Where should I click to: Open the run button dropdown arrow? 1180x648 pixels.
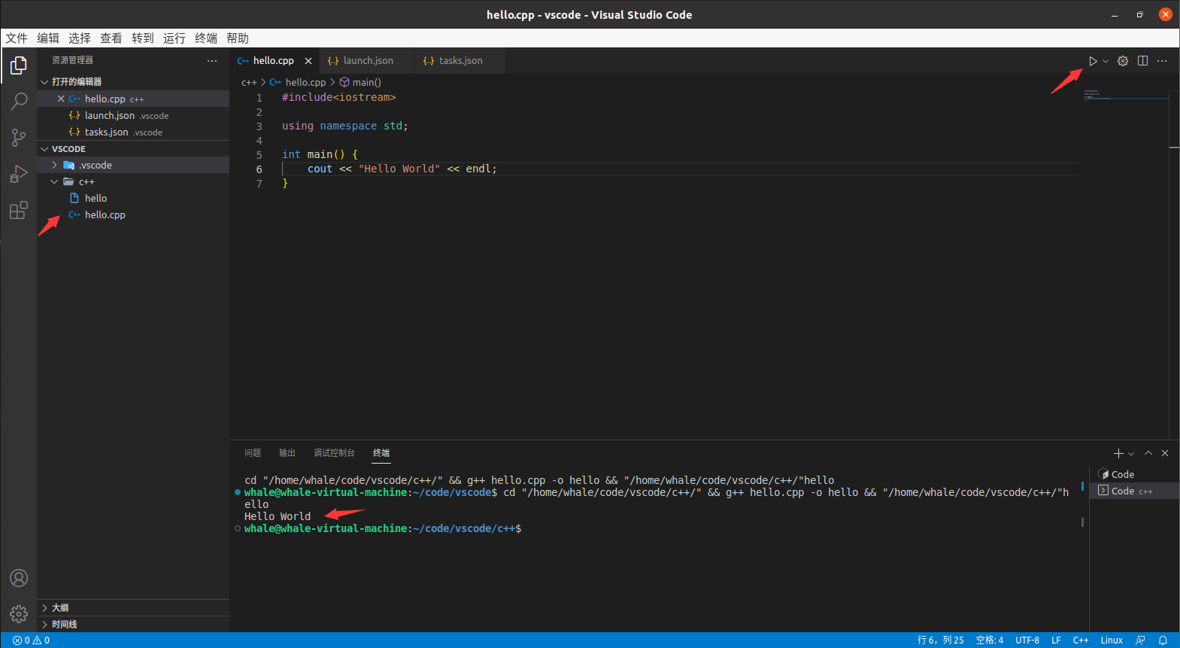point(1106,61)
